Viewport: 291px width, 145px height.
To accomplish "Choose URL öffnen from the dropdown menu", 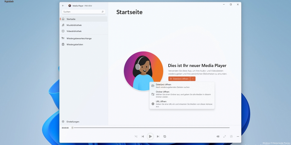I will tap(182, 104).
